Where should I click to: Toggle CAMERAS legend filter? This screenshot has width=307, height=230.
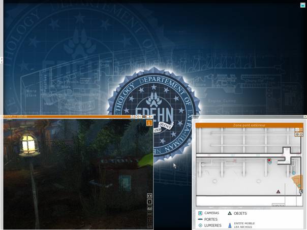click(x=208, y=213)
